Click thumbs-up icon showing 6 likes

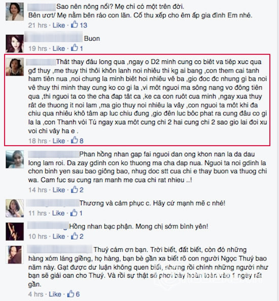(71, 294)
